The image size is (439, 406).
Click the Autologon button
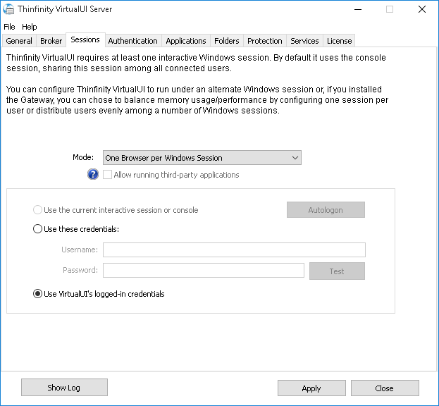coord(326,210)
